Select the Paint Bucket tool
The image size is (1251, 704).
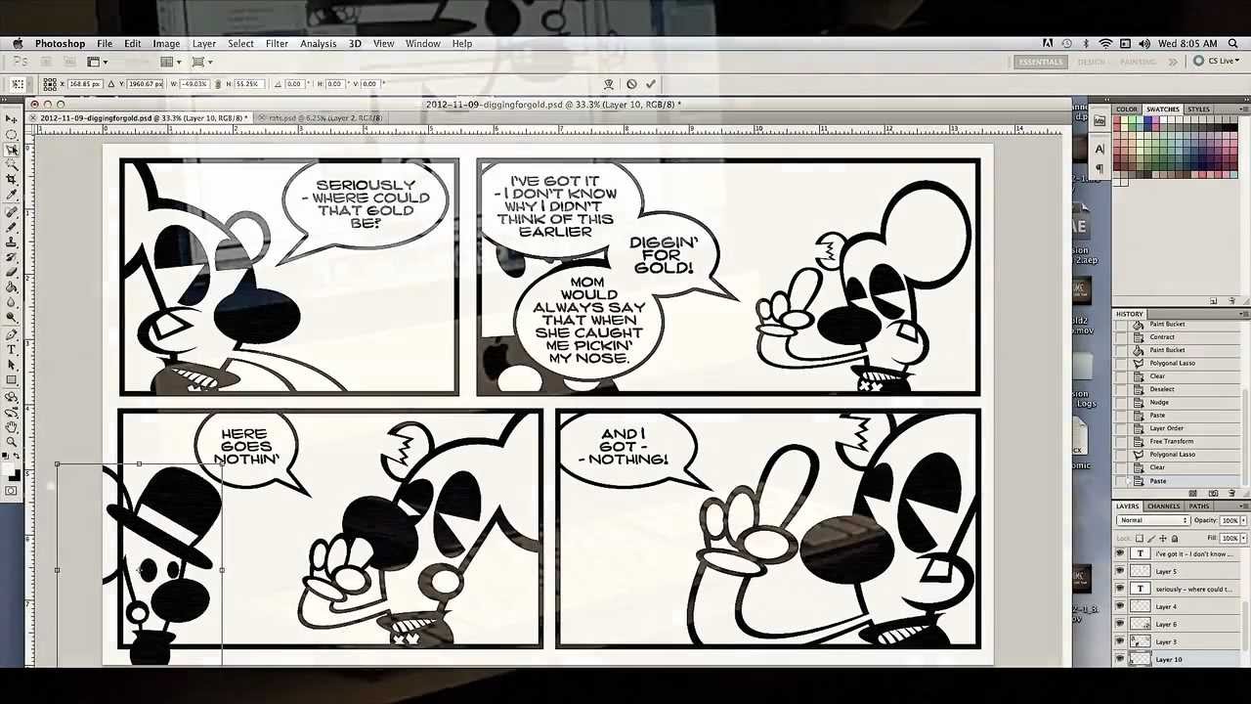11,286
